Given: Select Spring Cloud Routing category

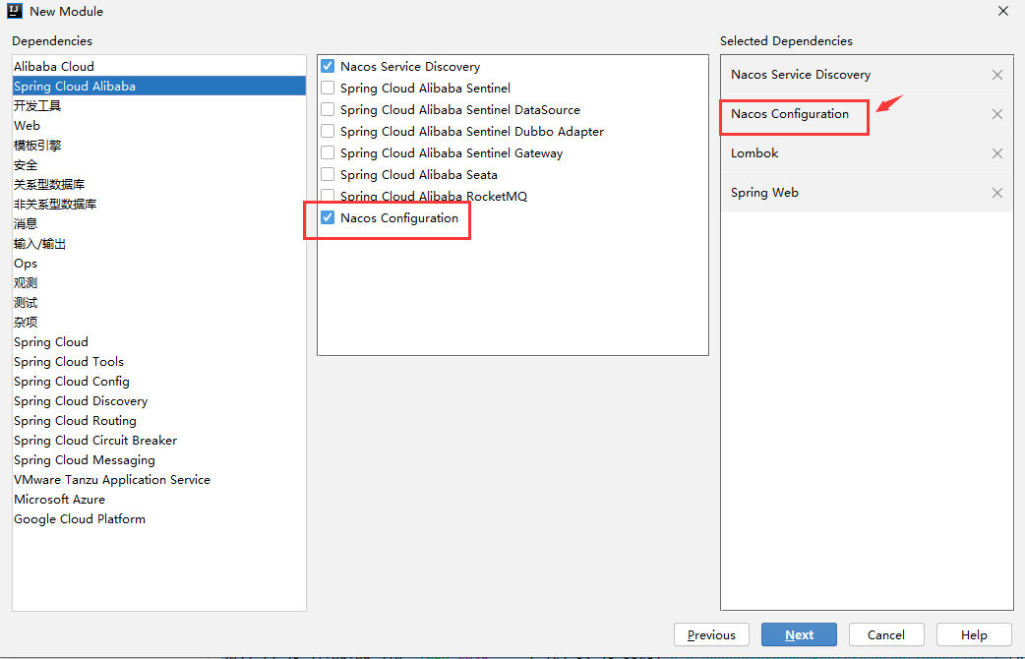Looking at the screenshot, I should [158, 420].
